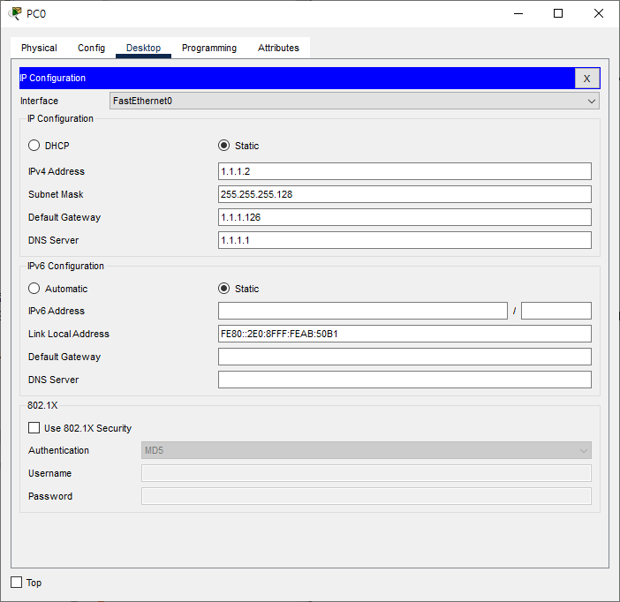
Task: Close the IP Configuration panel with X
Action: [586, 79]
